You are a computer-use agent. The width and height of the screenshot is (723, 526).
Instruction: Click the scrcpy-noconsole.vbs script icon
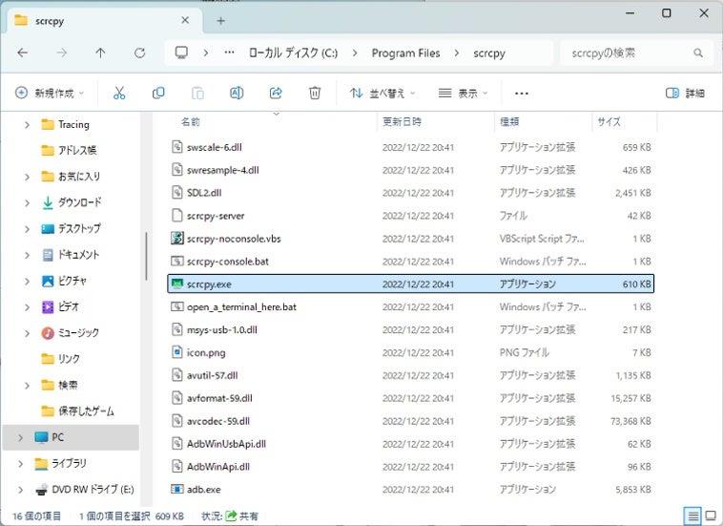[177, 238]
